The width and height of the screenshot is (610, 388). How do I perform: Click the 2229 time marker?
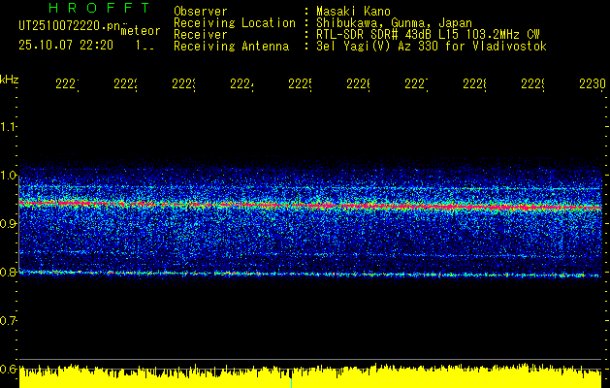[x=533, y=84]
